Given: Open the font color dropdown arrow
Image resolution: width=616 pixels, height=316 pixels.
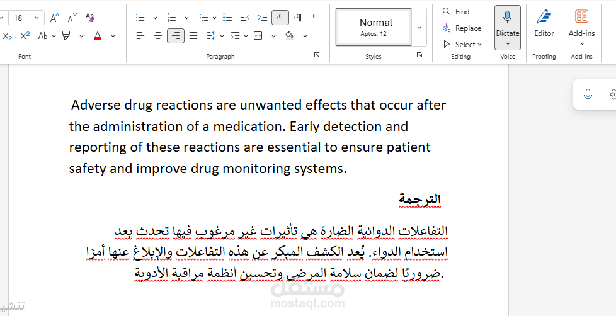Looking at the screenshot, I should pos(113,36).
